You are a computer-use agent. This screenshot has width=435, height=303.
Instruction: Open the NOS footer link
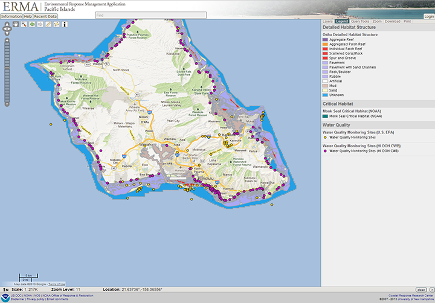(x=37, y=296)
